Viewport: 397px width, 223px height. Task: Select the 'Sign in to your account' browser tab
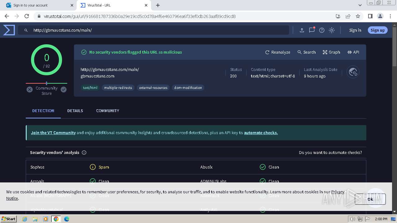pos(39,5)
